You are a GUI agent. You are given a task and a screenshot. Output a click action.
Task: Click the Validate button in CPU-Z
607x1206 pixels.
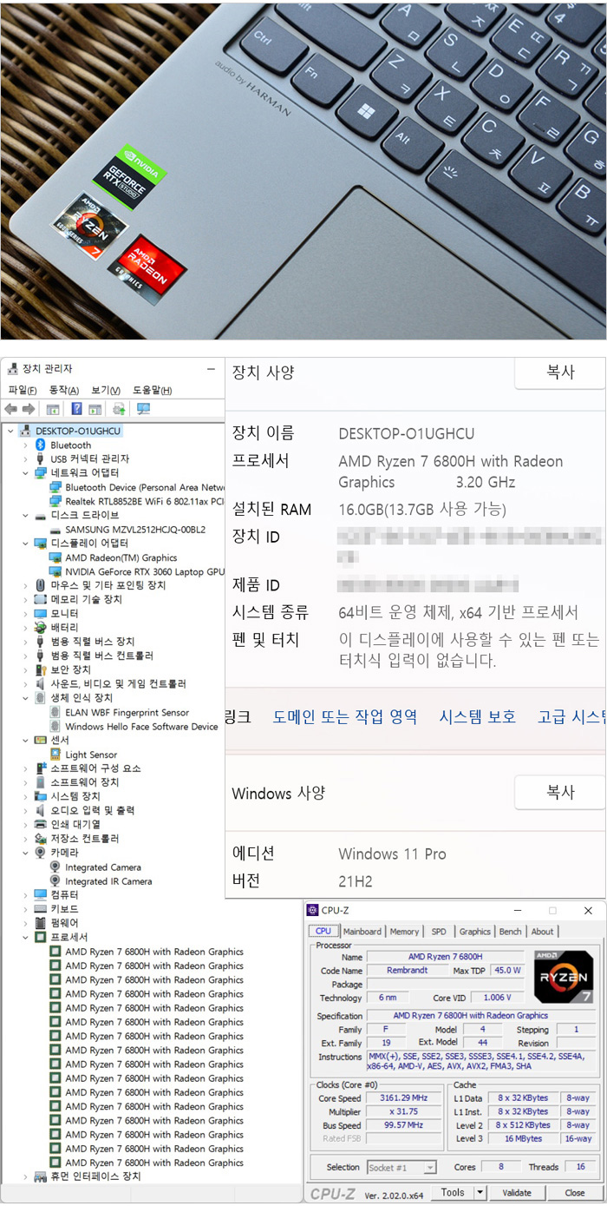tap(517, 1193)
